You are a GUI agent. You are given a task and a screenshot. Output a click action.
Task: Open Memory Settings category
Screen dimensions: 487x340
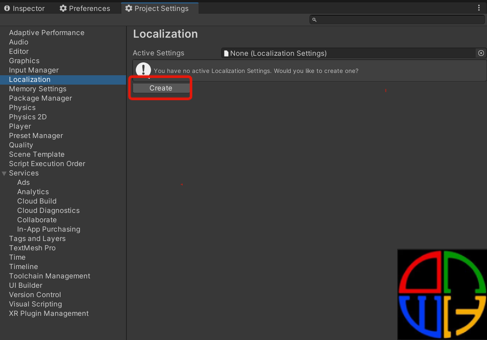tap(38, 89)
